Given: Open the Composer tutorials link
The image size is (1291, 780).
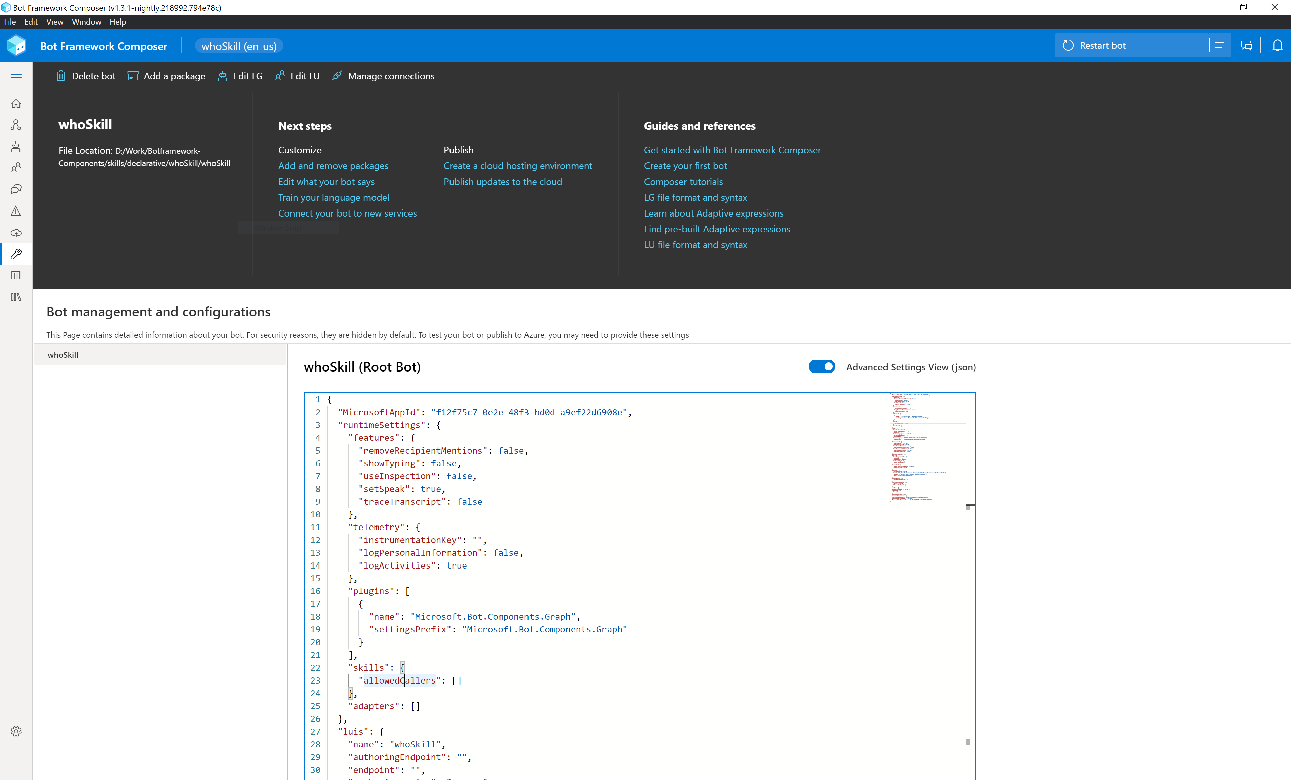Looking at the screenshot, I should coord(683,181).
